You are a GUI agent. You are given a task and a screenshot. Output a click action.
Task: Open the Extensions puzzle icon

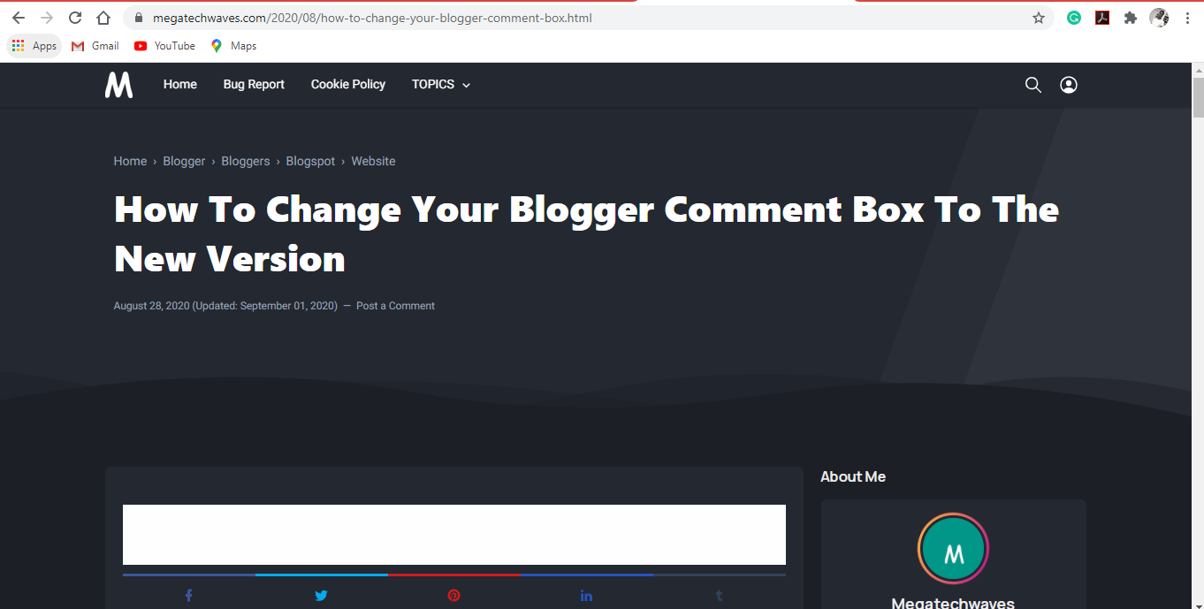(1131, 18)
